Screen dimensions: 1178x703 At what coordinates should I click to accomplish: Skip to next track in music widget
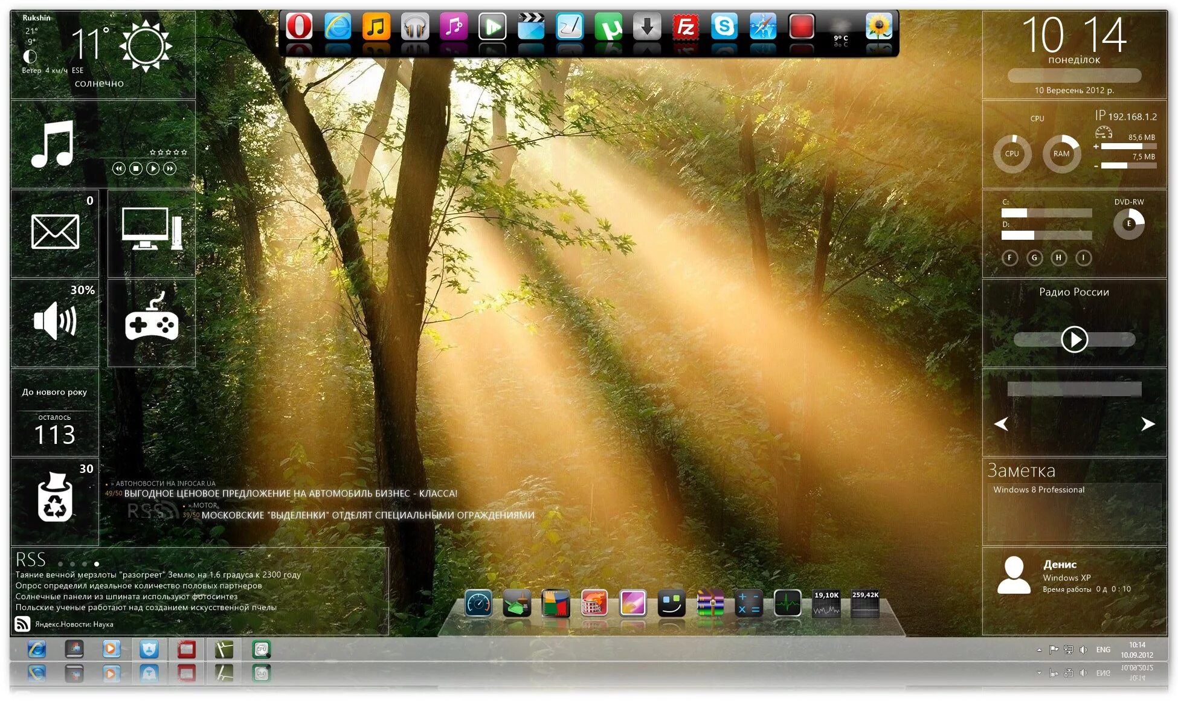[170, 169]
